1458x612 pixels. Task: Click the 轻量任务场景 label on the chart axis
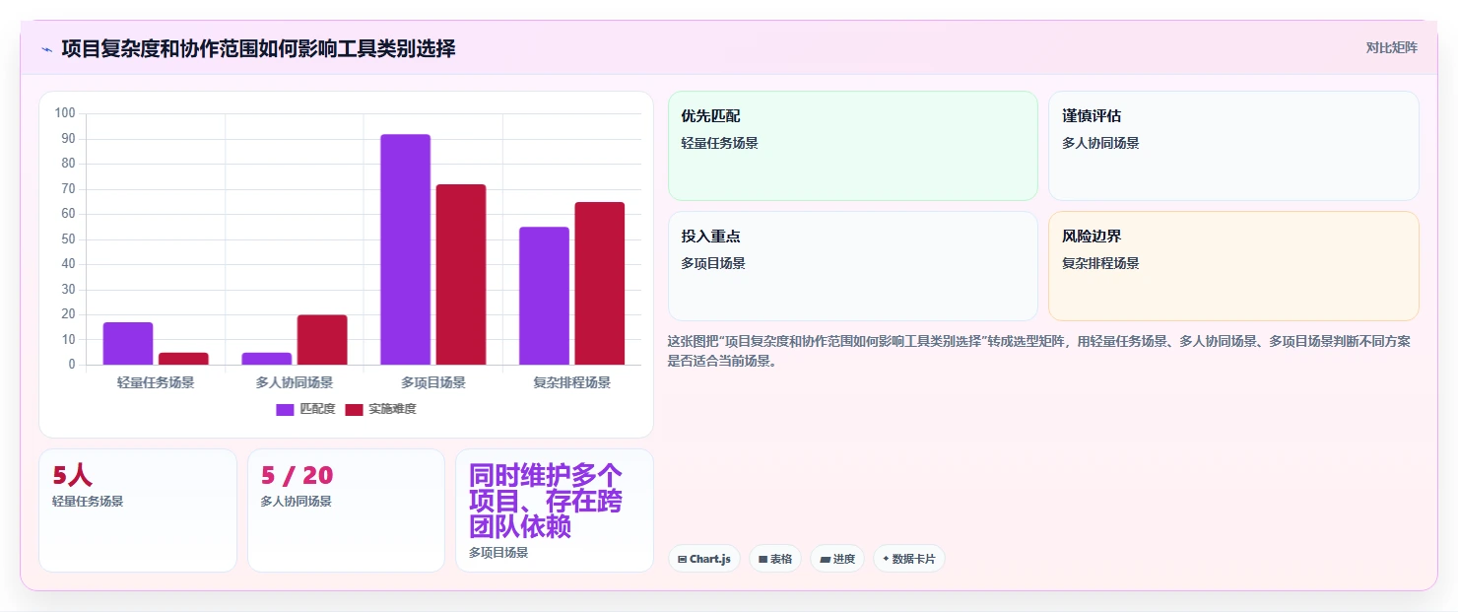[x=156, y=382]
